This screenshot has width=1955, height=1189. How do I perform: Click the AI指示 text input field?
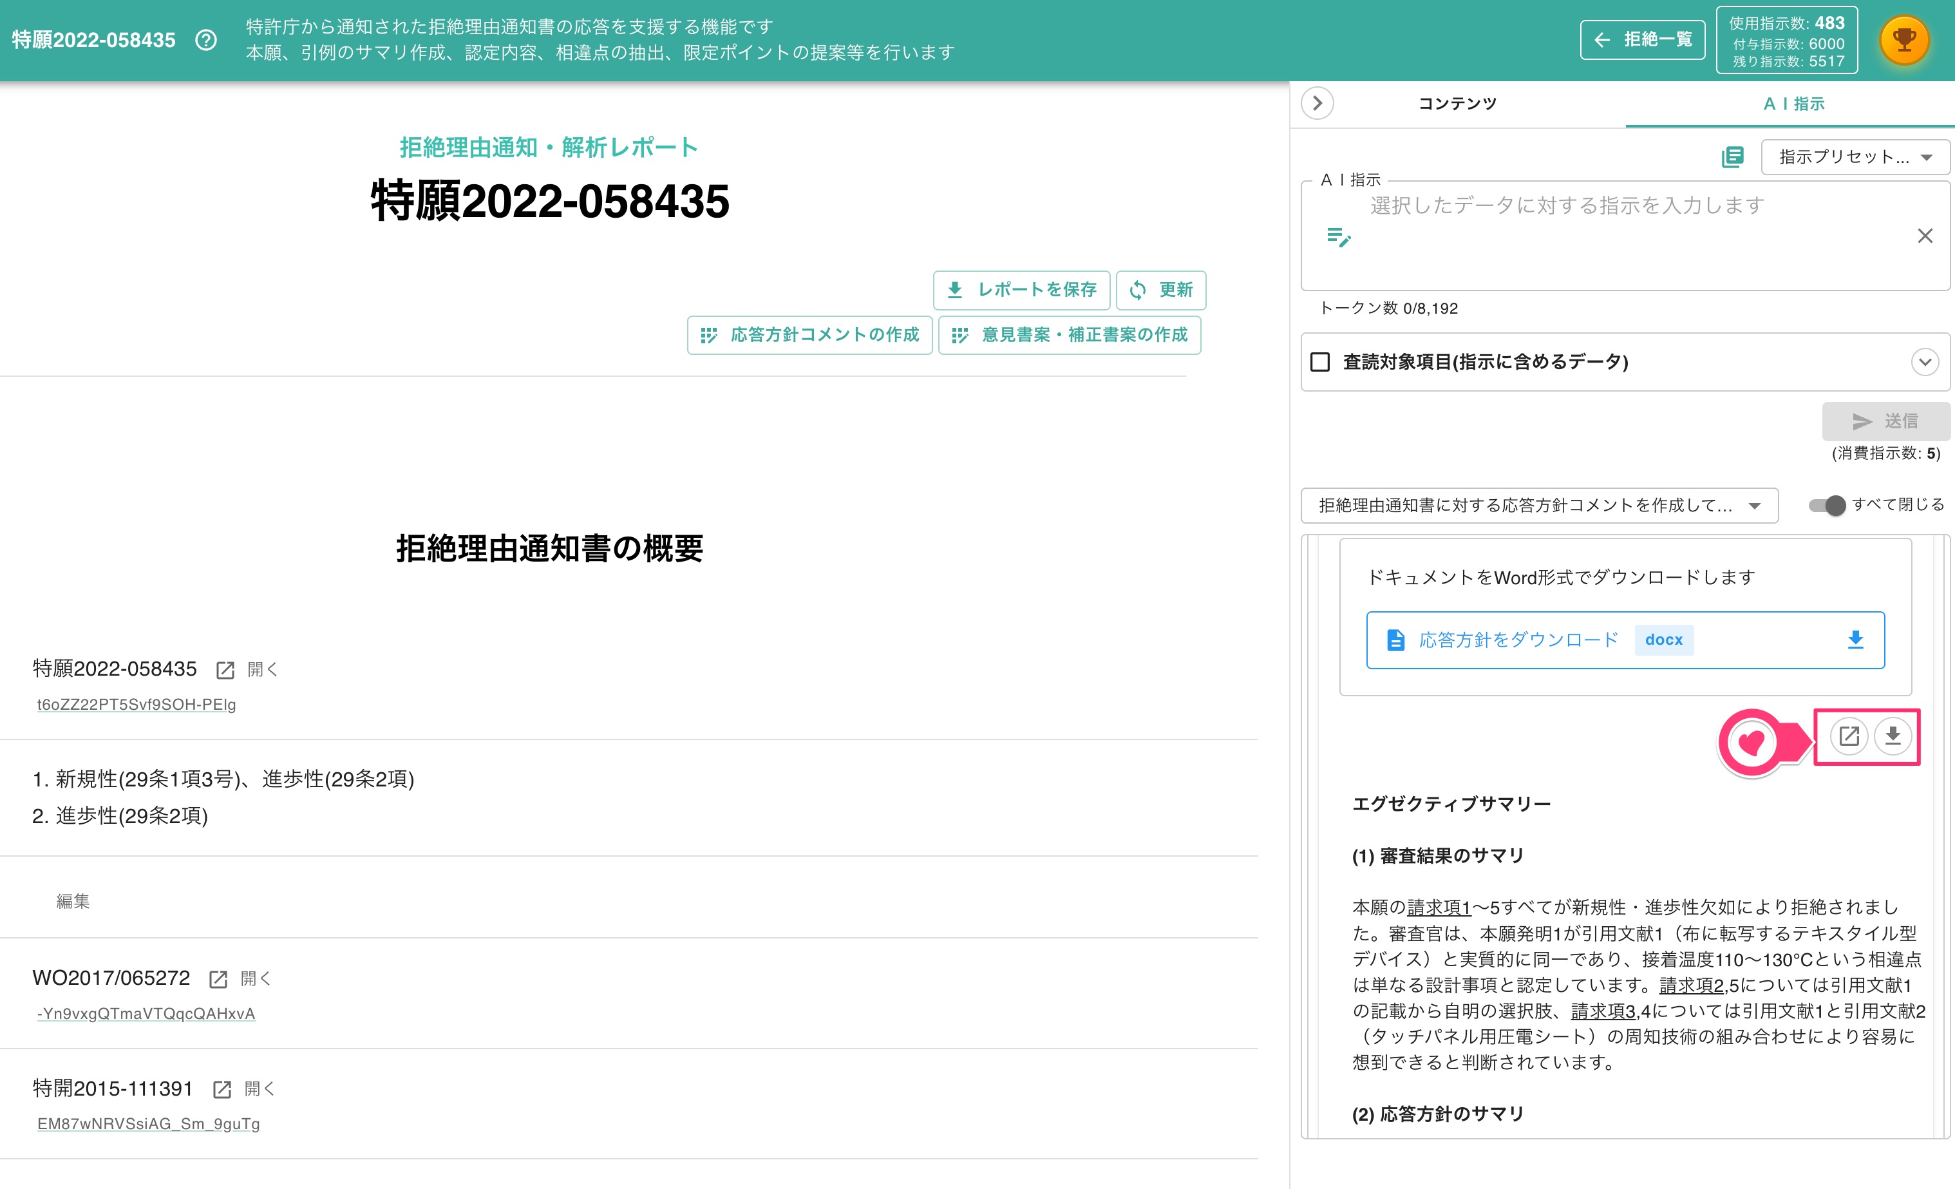(1625, 236)
